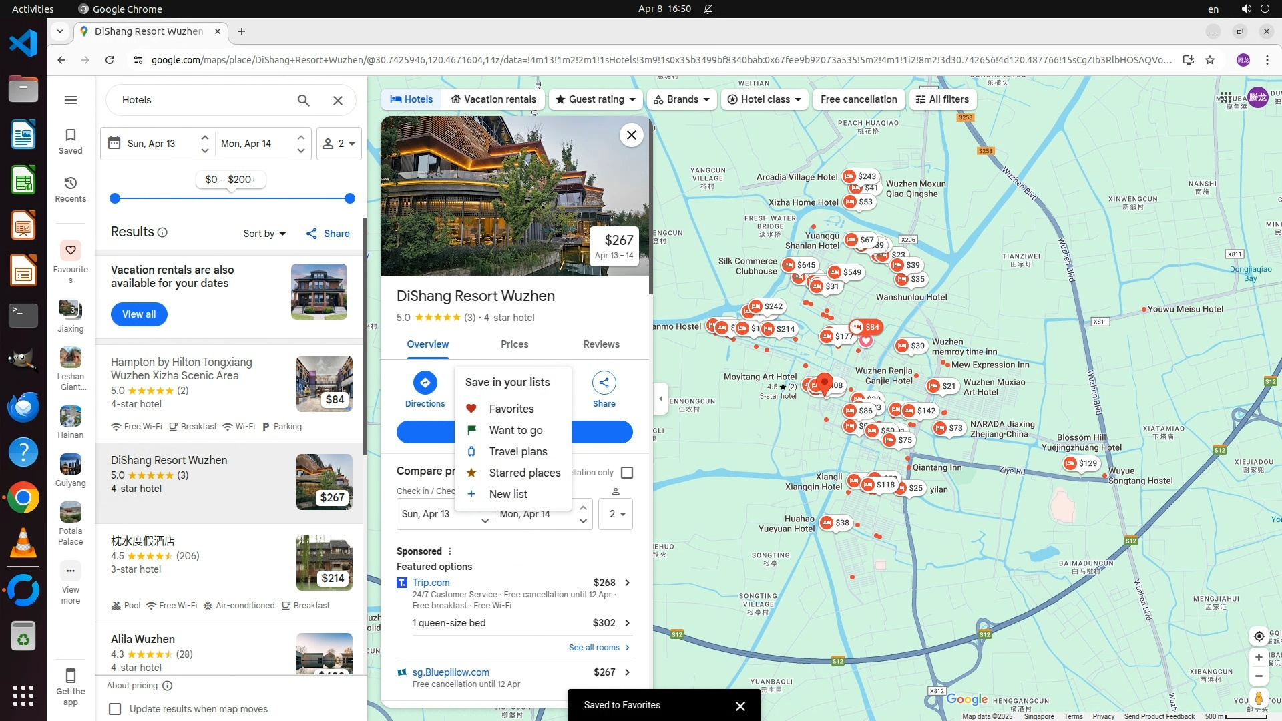This screenshot has width=1282, height=721.
Task: Switch to the Prices tab
Action: click(514, 344)
